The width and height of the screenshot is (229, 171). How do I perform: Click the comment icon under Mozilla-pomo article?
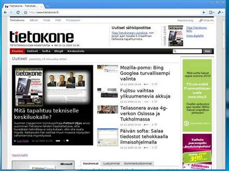coord(156,84)
